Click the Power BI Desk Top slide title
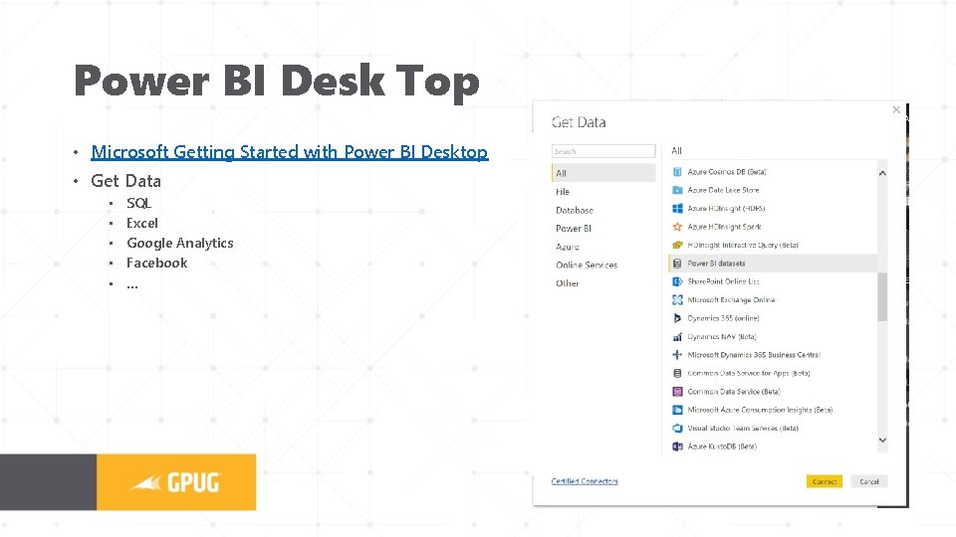 [x=277, y=82]
